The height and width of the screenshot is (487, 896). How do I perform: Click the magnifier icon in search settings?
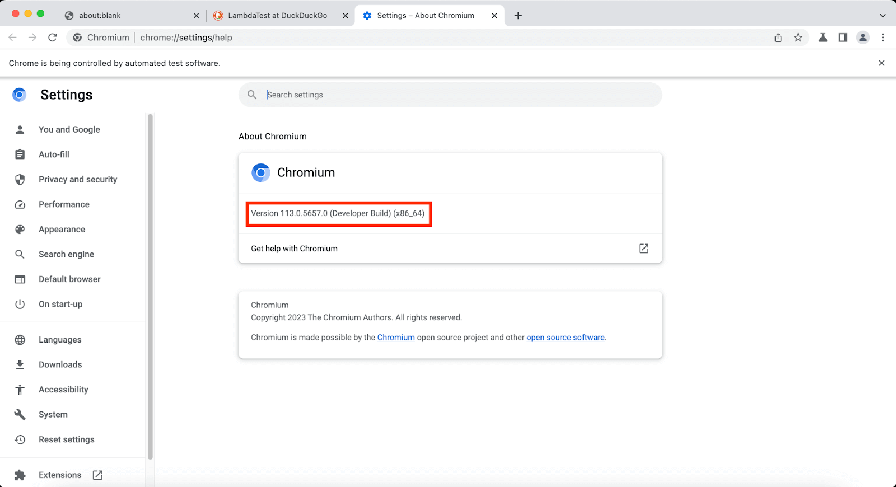click(252, 95)
